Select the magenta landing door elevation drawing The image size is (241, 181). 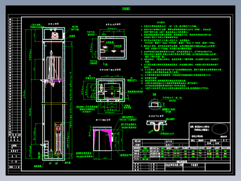click(102, 138)
